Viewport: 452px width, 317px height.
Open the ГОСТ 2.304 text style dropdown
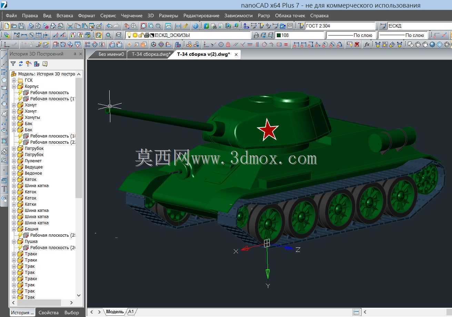point(340,26)
